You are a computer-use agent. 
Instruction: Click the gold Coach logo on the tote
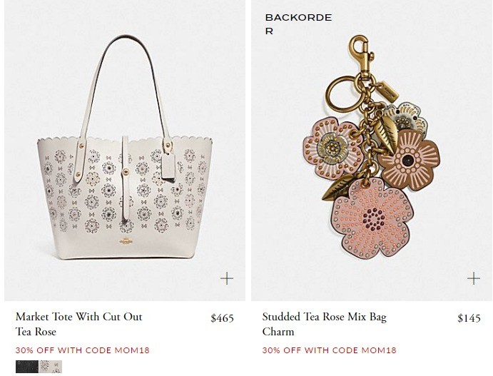126,241
